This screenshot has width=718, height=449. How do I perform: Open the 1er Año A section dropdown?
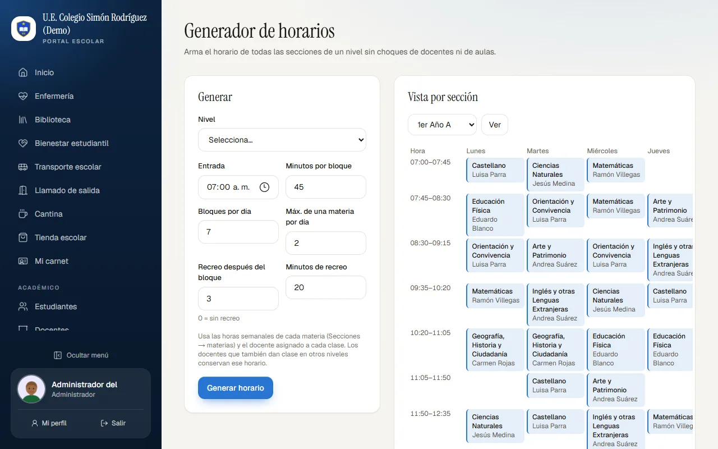tap(442, 125)
